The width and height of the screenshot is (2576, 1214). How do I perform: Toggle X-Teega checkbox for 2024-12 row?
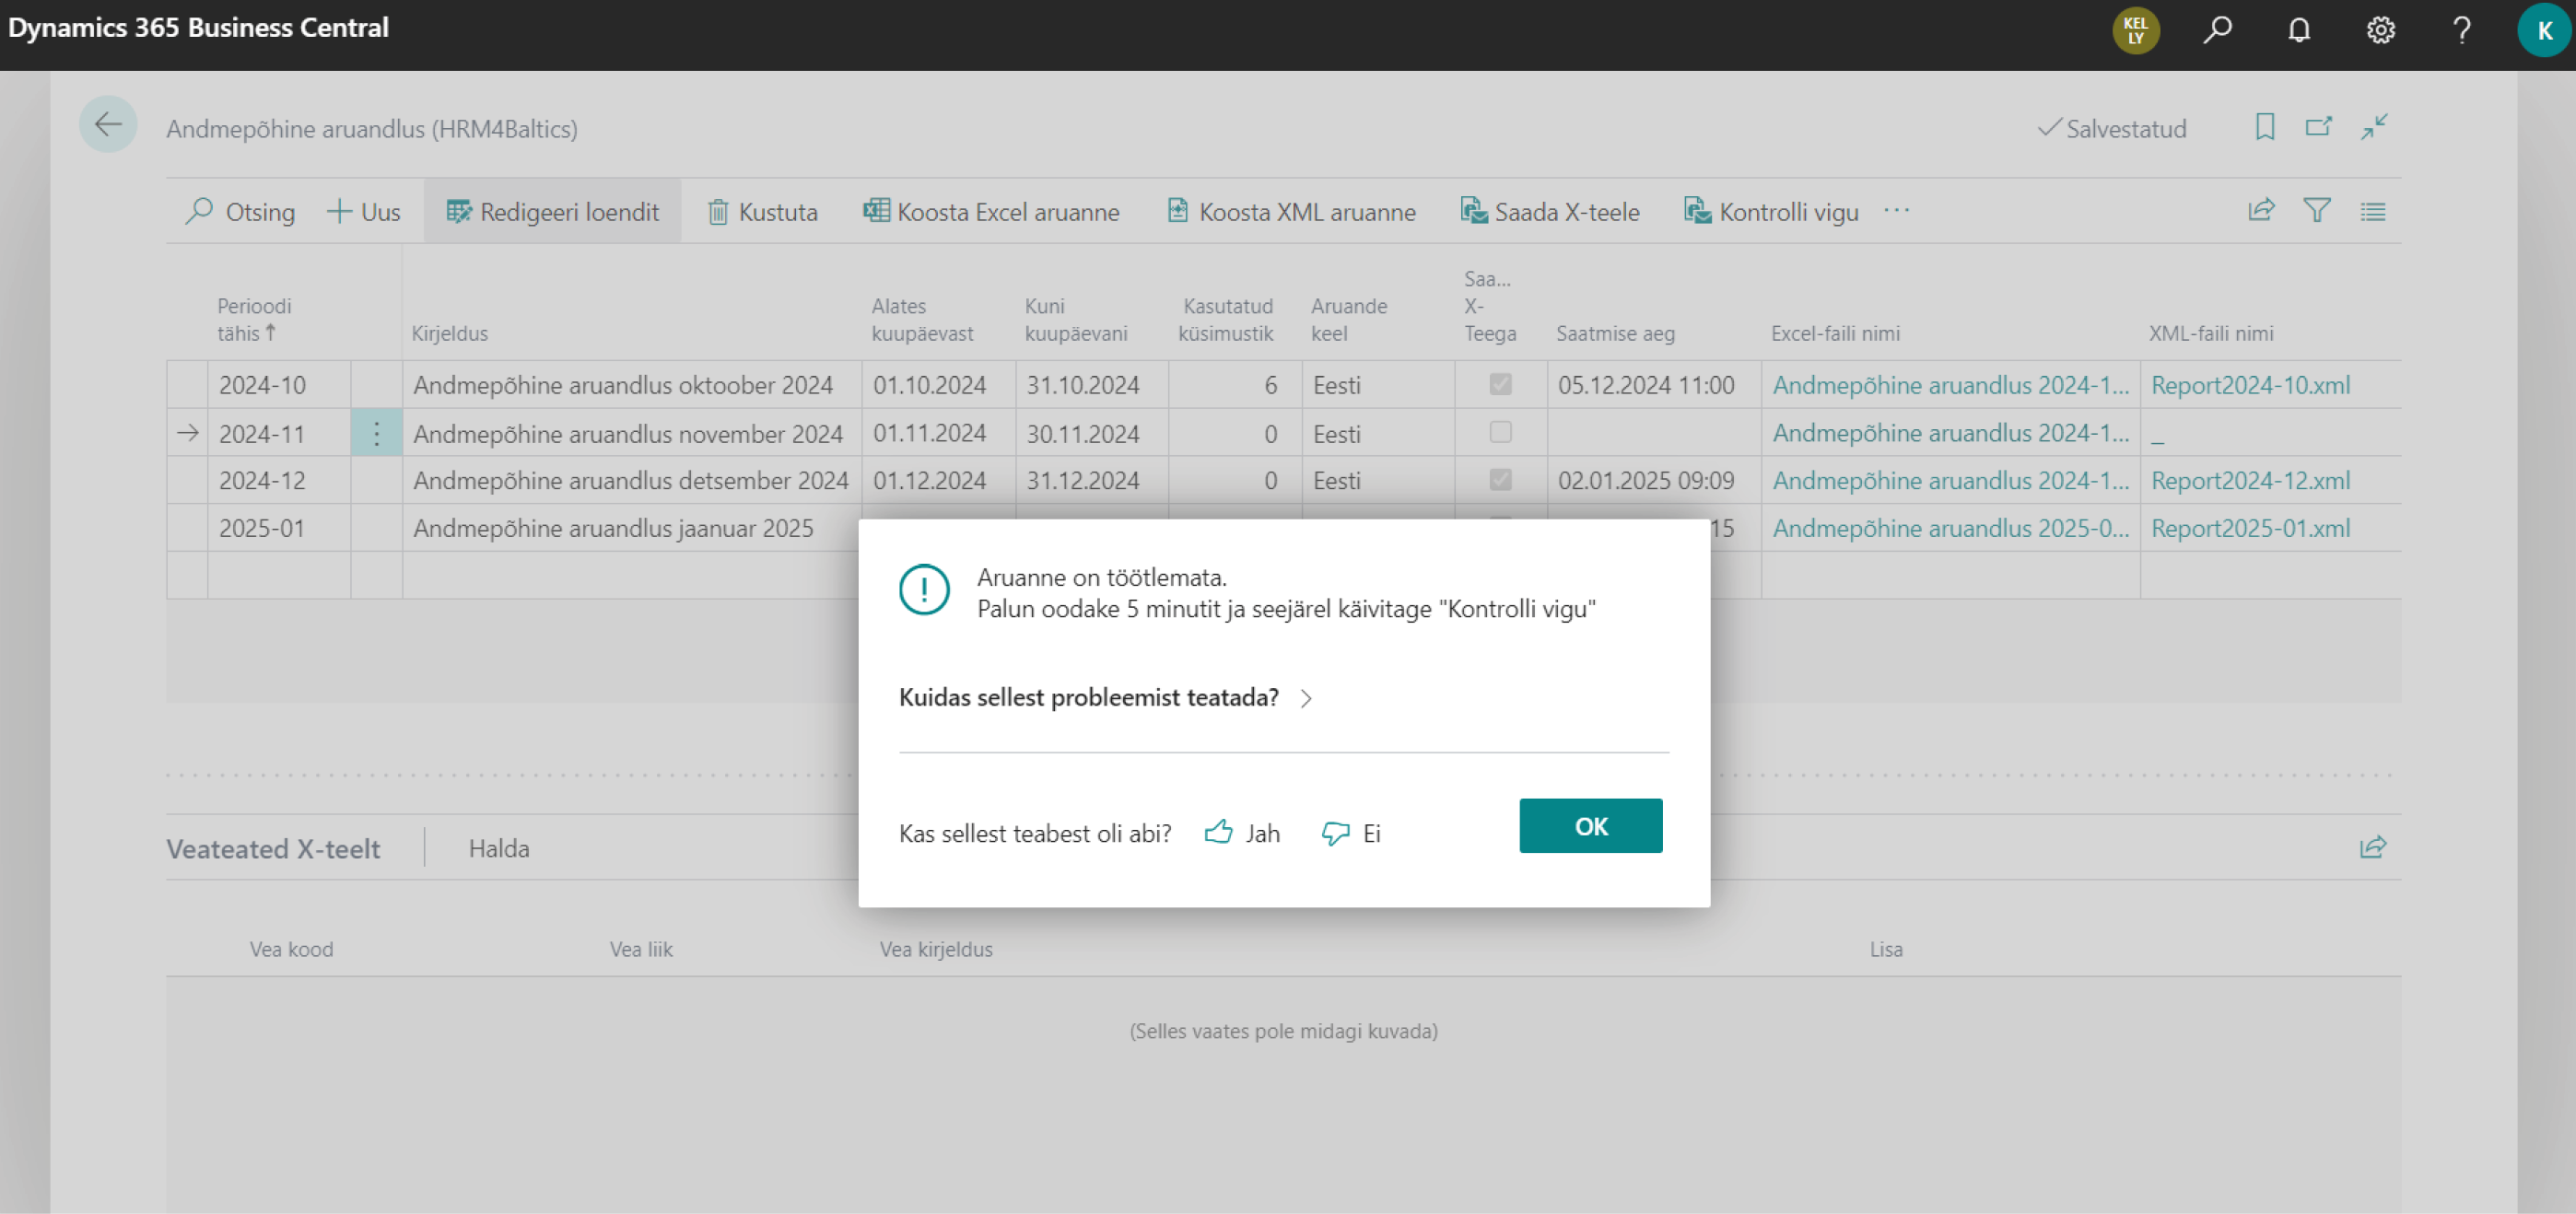click(1500, 480)
